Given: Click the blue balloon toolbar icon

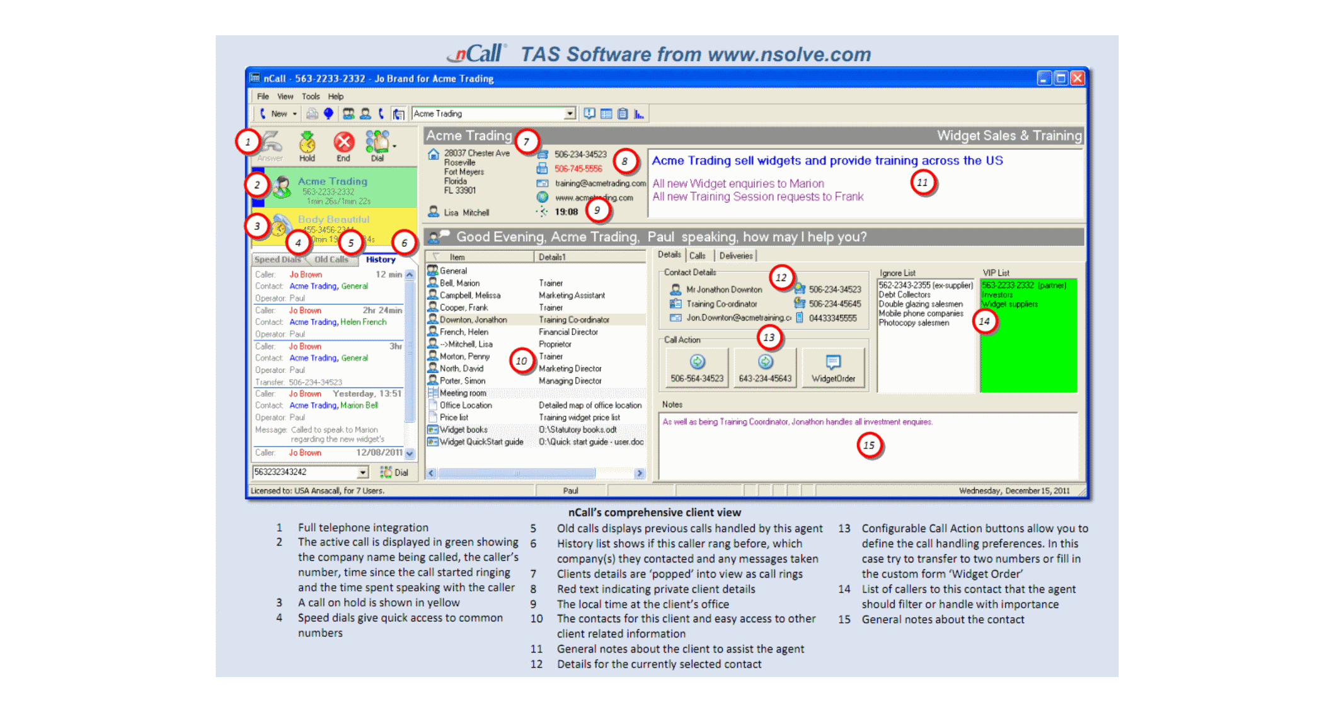Looking at the screenshot, I should point(328,114).
